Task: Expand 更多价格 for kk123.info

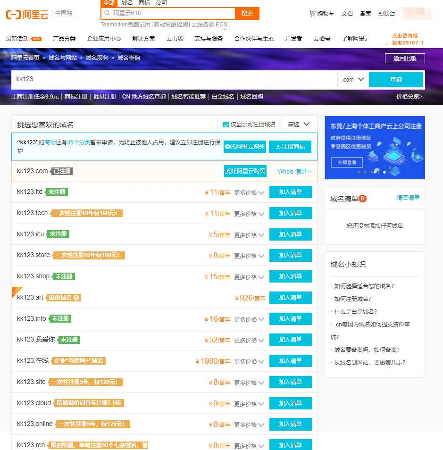Action: click(x=249, y=319)
